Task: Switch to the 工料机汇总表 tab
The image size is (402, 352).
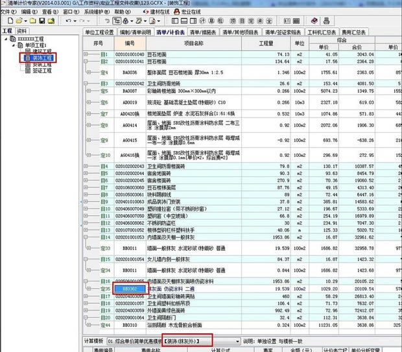Action: point(322,32)
